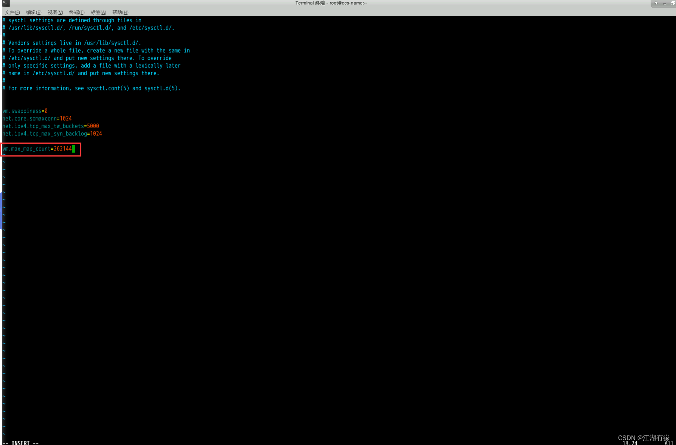Image resolution: width=676 pixels, height=445 pixels.
Task: Click the Terminal window title text
Action: tap(331, 3)
